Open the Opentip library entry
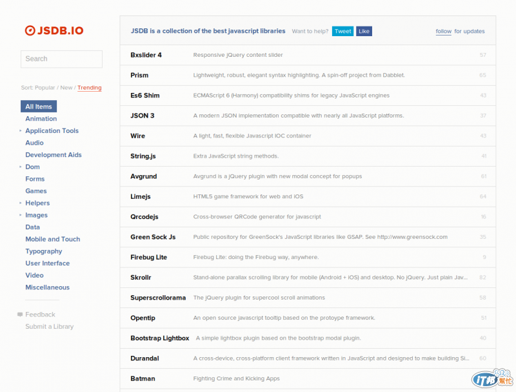This screenshot has width=516, height=392. point(308,318)
